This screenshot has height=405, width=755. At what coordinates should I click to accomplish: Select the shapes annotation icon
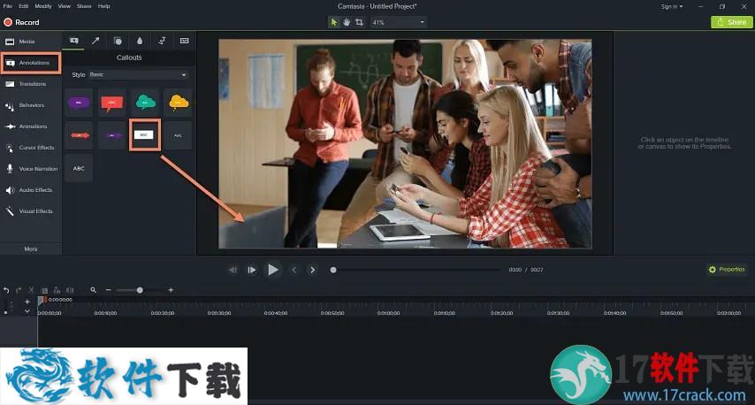[x=118, y=41]
